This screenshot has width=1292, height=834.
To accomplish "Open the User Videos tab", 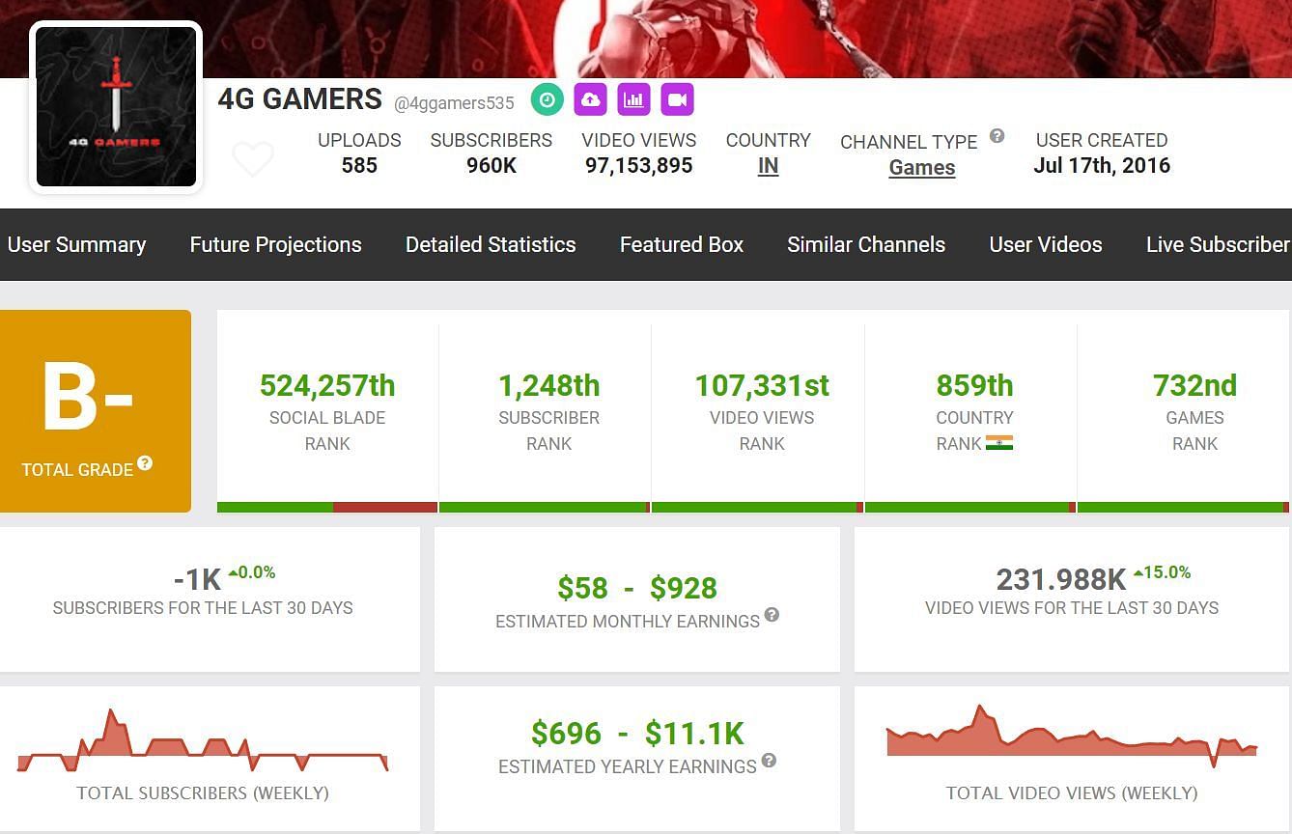I will pyautogui.click(x=1046, y=244).
